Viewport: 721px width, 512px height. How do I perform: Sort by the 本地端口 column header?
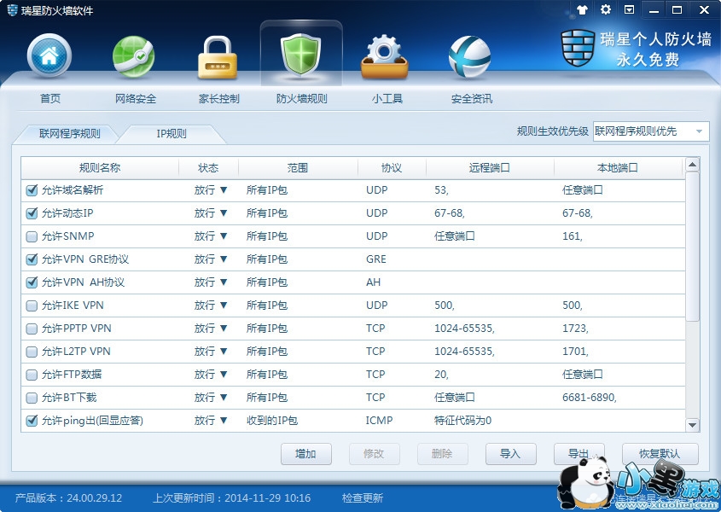pyautogui.click(x=618, y=168)
